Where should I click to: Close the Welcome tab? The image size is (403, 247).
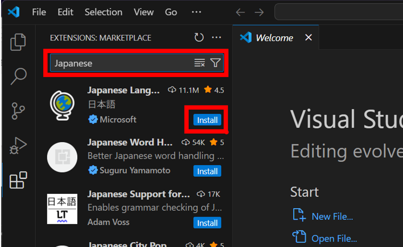coord(309,37)
